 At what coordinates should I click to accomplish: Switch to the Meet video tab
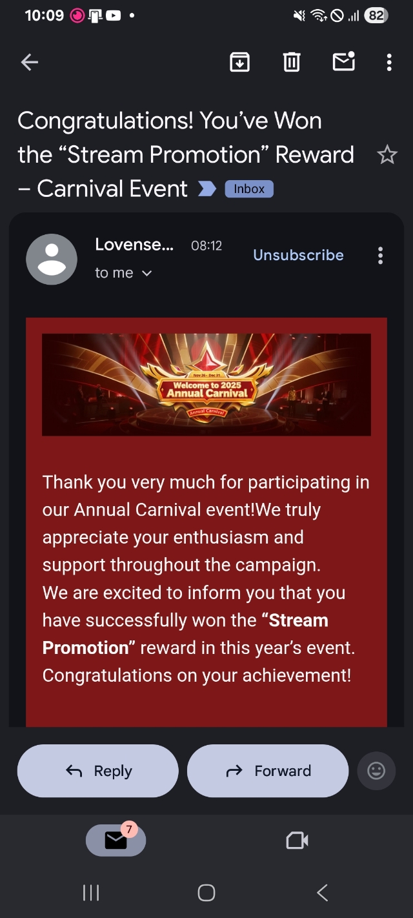pos(297,840)
